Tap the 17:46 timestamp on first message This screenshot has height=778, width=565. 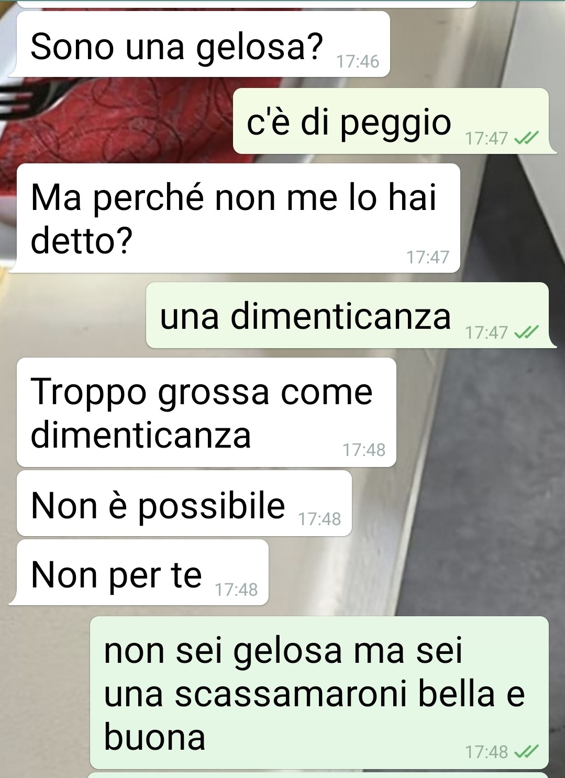click(358, 62)
